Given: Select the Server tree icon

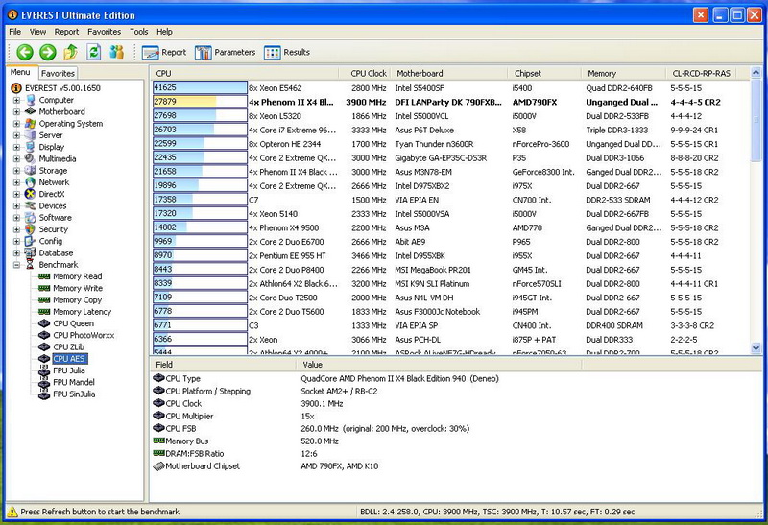Looking at the screenshot, I should [x=31, y=135].
